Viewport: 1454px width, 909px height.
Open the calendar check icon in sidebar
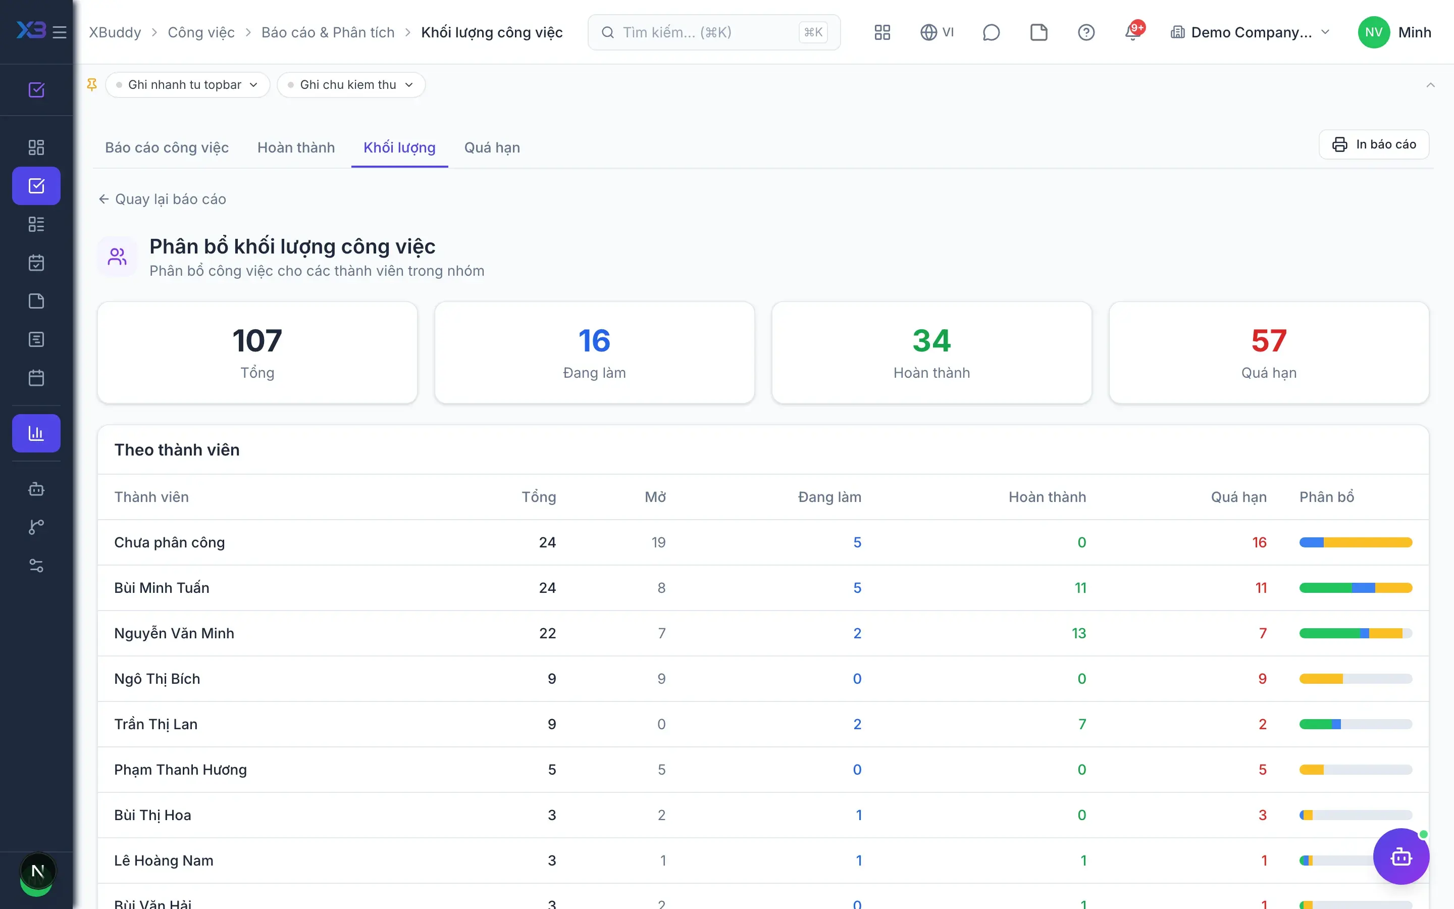click(36, 263)
